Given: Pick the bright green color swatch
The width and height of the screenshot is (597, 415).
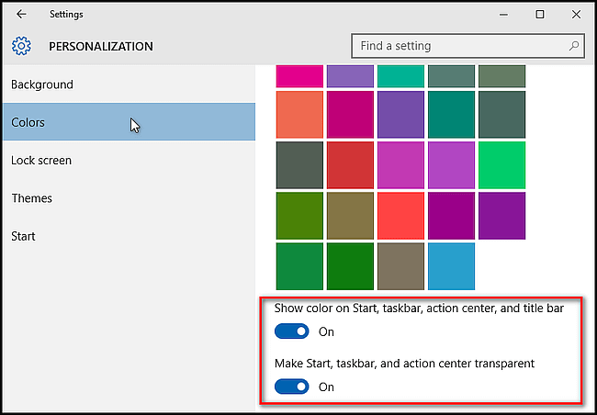Looking at the screenshot, I should click(x=501, y=165).
